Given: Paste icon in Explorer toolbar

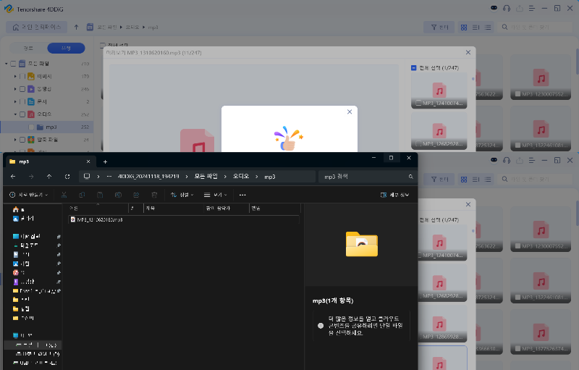Looking at the screenshot, I should click(100, 195).
